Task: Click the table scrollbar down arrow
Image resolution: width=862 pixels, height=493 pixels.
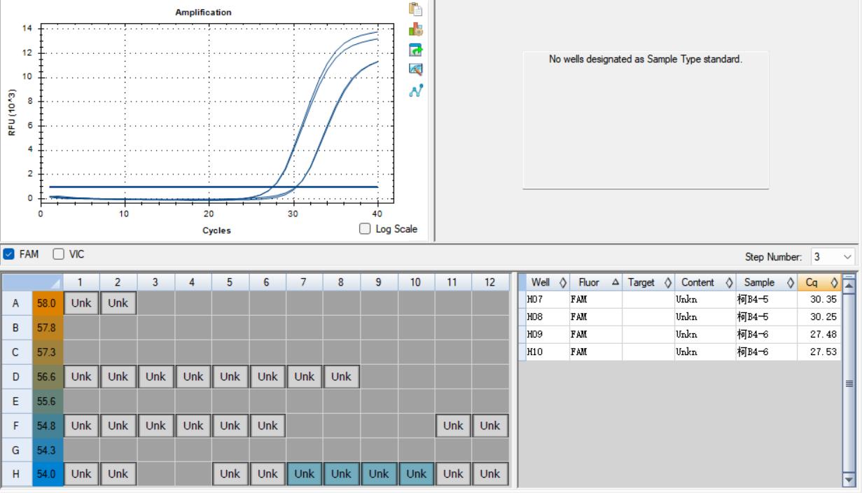Action: tap(849, 480)
